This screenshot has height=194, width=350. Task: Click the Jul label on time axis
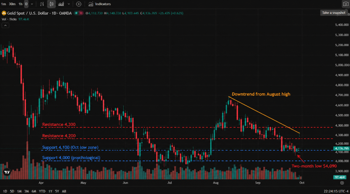click(169, 183)
